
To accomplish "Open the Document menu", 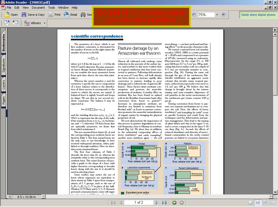I will coord(38,8).
